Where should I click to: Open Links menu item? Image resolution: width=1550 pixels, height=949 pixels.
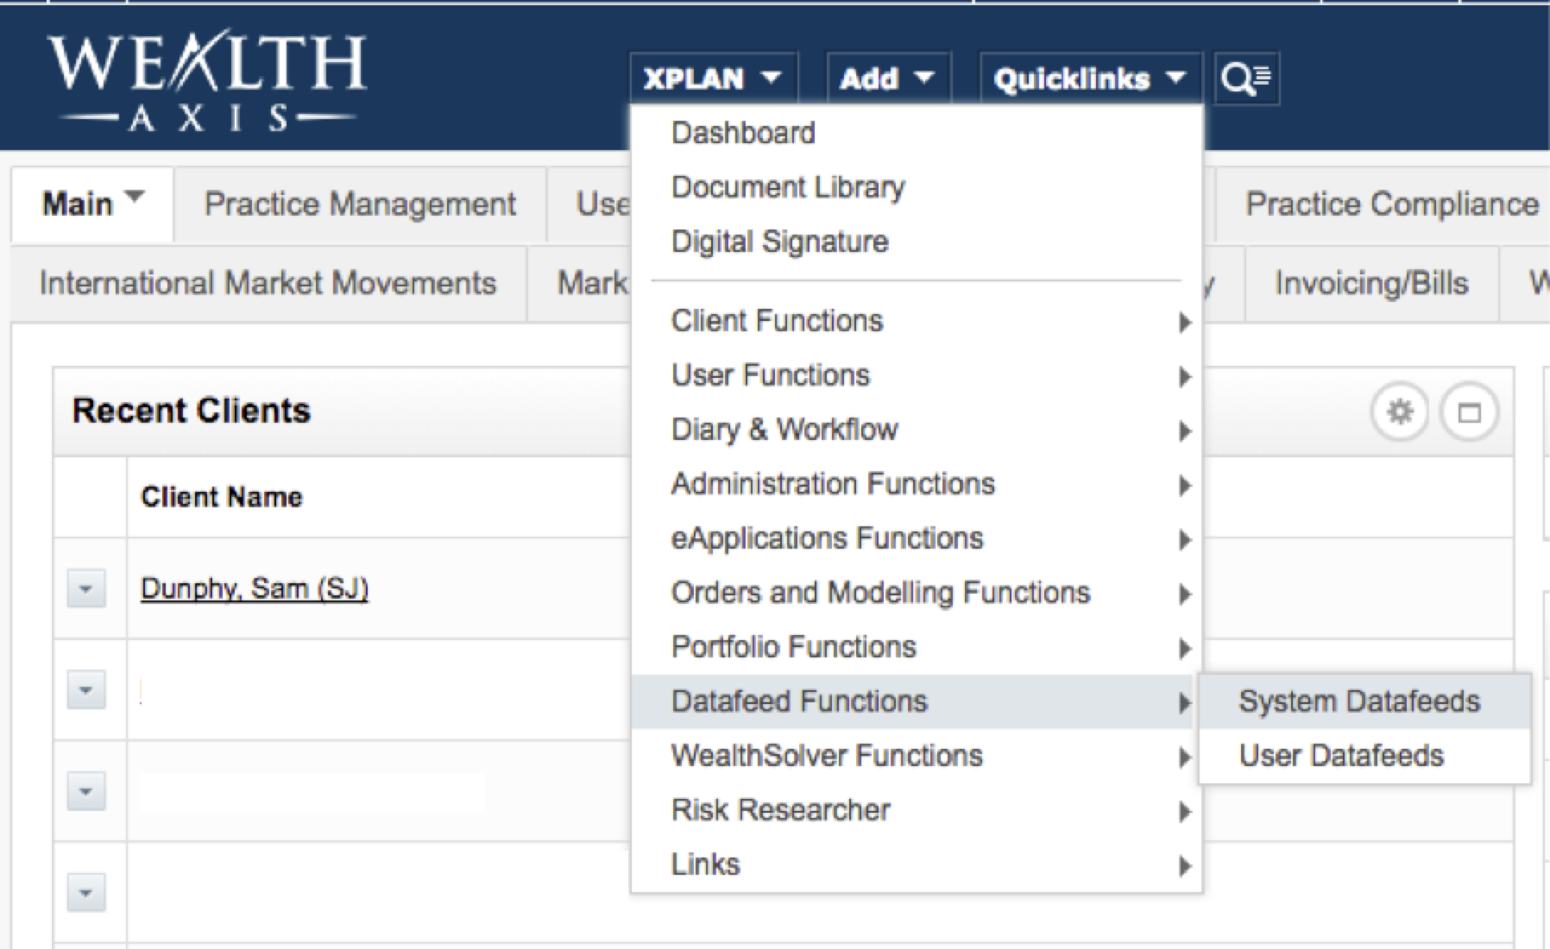click(x=917, y=864)
